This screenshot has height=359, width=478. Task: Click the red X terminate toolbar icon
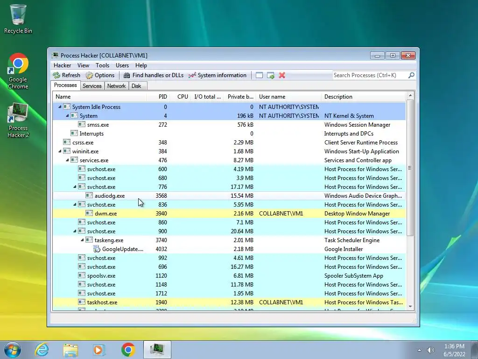[282, 75]
